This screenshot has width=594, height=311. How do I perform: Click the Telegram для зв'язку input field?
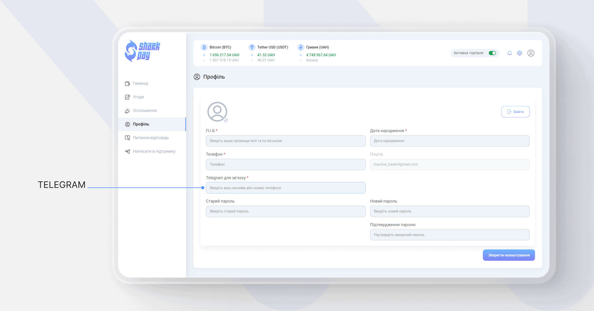tap(286, 188)
